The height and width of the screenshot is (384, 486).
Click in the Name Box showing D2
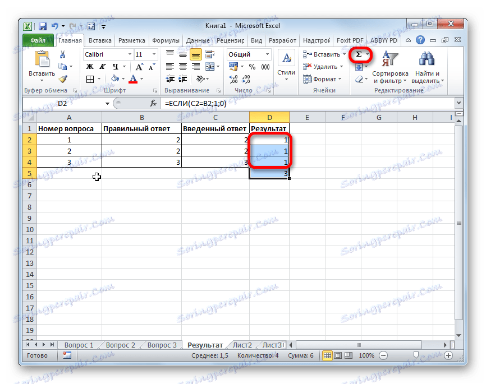click(63, 104)
